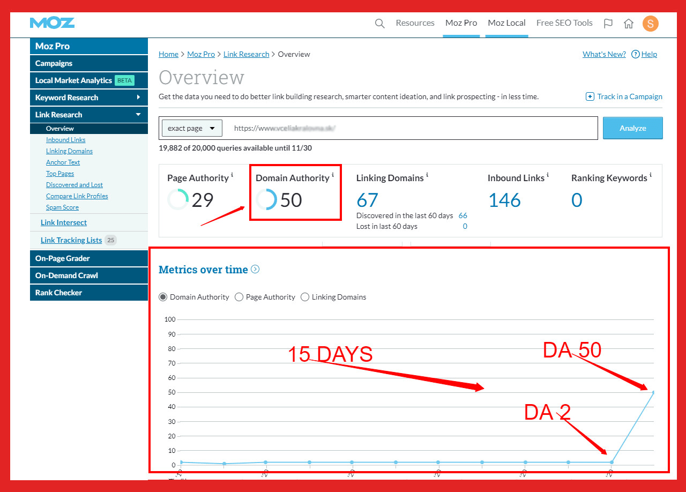
Task: Click the MOZ logo
Action: coord(52,23)
